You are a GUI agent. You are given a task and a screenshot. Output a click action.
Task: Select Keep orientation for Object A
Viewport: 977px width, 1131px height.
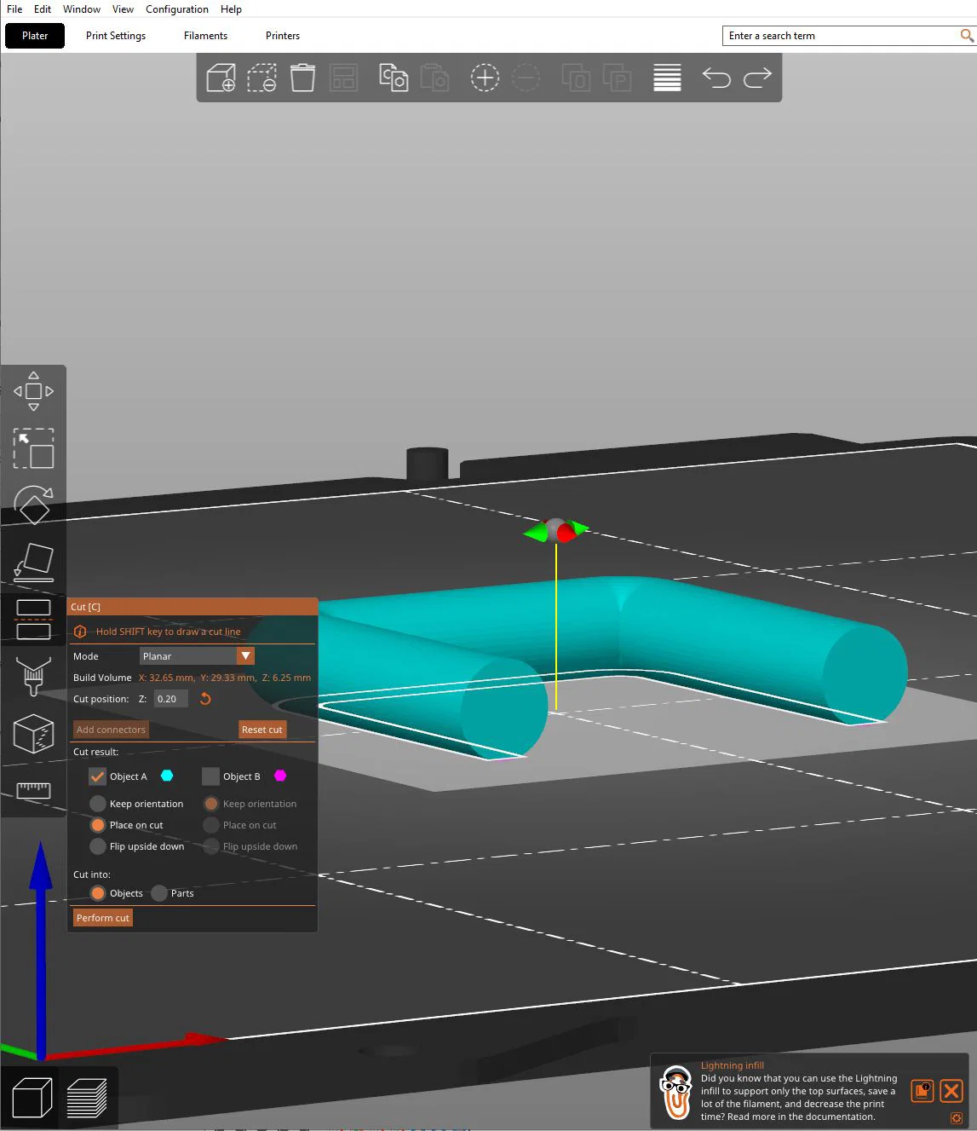(x=98, y=804)
